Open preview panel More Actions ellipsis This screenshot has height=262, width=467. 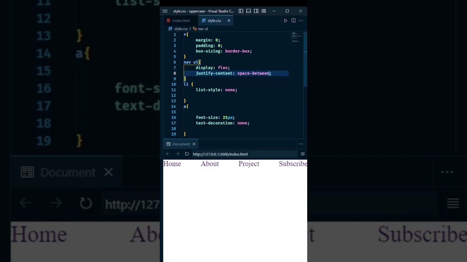click(301, 144)
